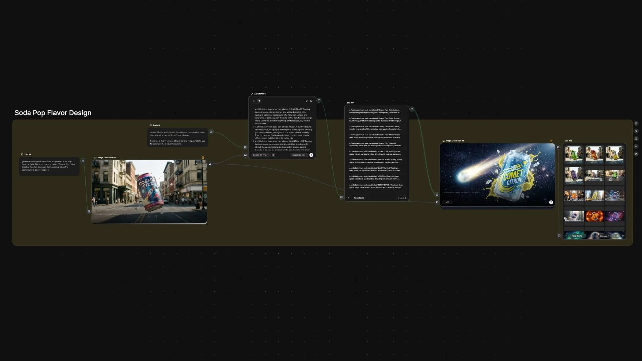Click the x10 count badge on Image Generator #8
The height and width of the screenshot is (361, 642).
(x=448, y=202)
